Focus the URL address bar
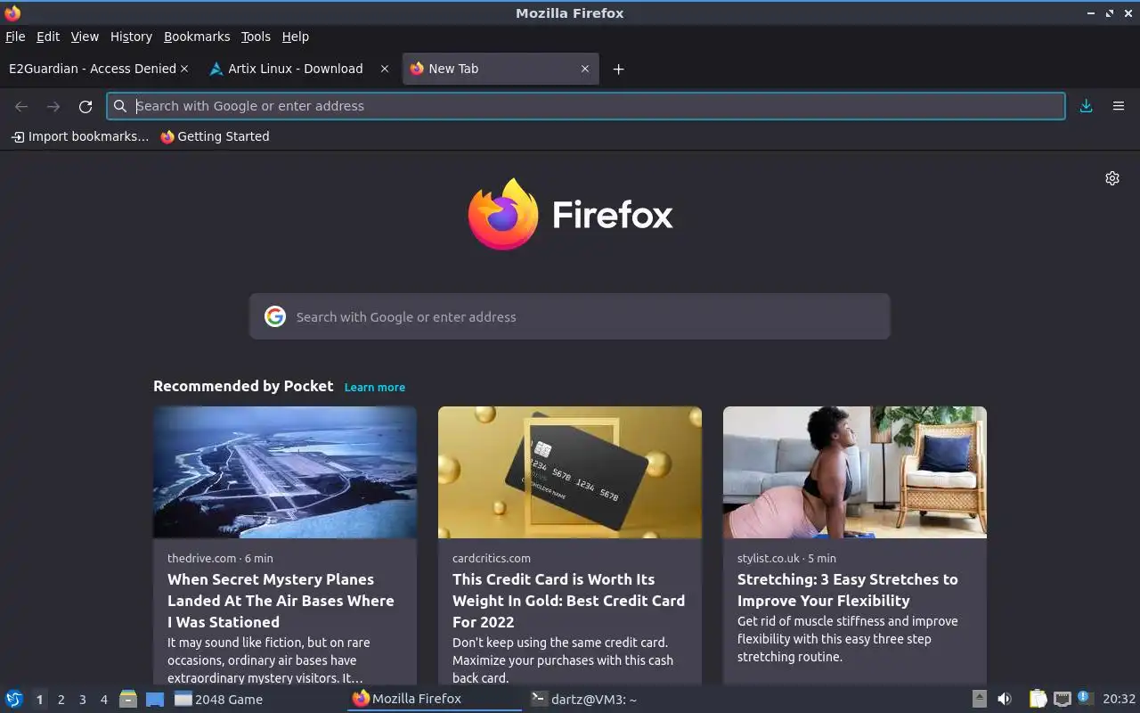The width and height of the screenshot is (1140, 713). 586,106
